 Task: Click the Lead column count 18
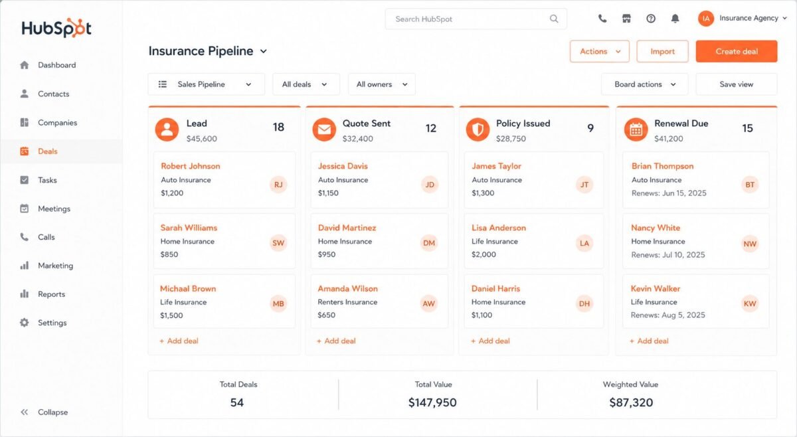pos(278,128)
